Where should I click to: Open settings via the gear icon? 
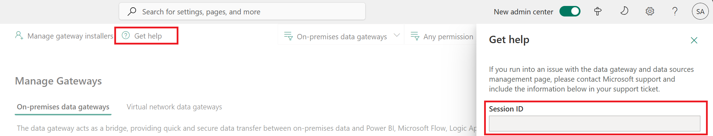(650, 12)
